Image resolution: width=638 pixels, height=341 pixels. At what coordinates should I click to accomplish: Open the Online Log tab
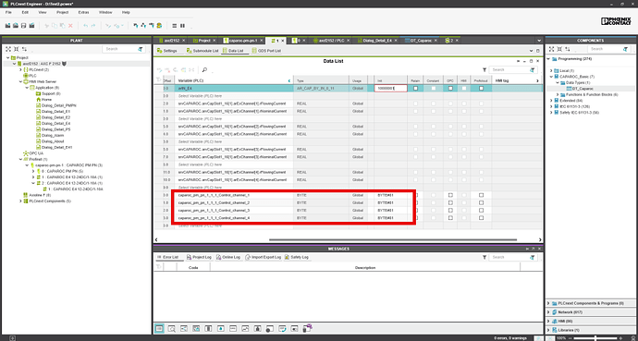(x=228, y=257)
